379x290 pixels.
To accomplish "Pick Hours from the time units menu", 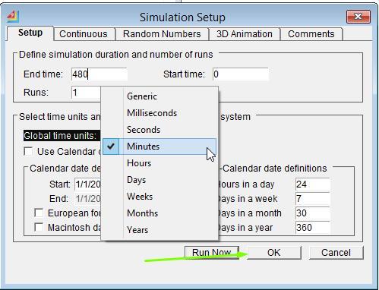I will [x=159, y=163].
